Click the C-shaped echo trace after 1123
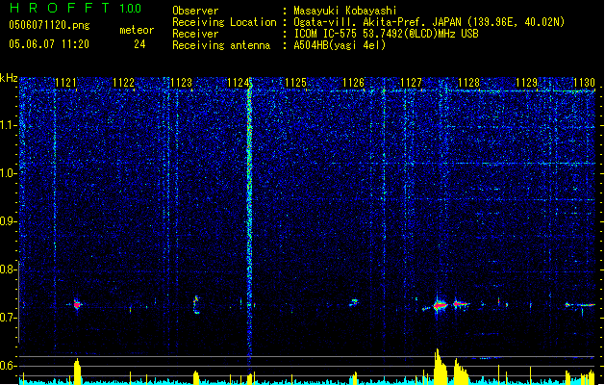The image size is (605, 385). tap(196, 305)
